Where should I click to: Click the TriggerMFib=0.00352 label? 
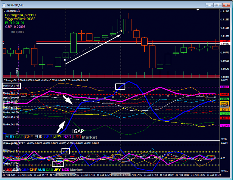point(20,19)
